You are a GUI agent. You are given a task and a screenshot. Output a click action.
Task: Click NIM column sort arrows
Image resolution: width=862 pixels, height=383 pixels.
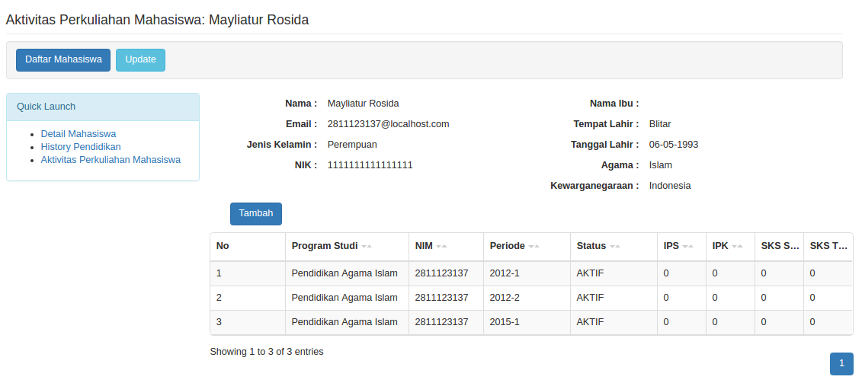click(x=441, y=246)
